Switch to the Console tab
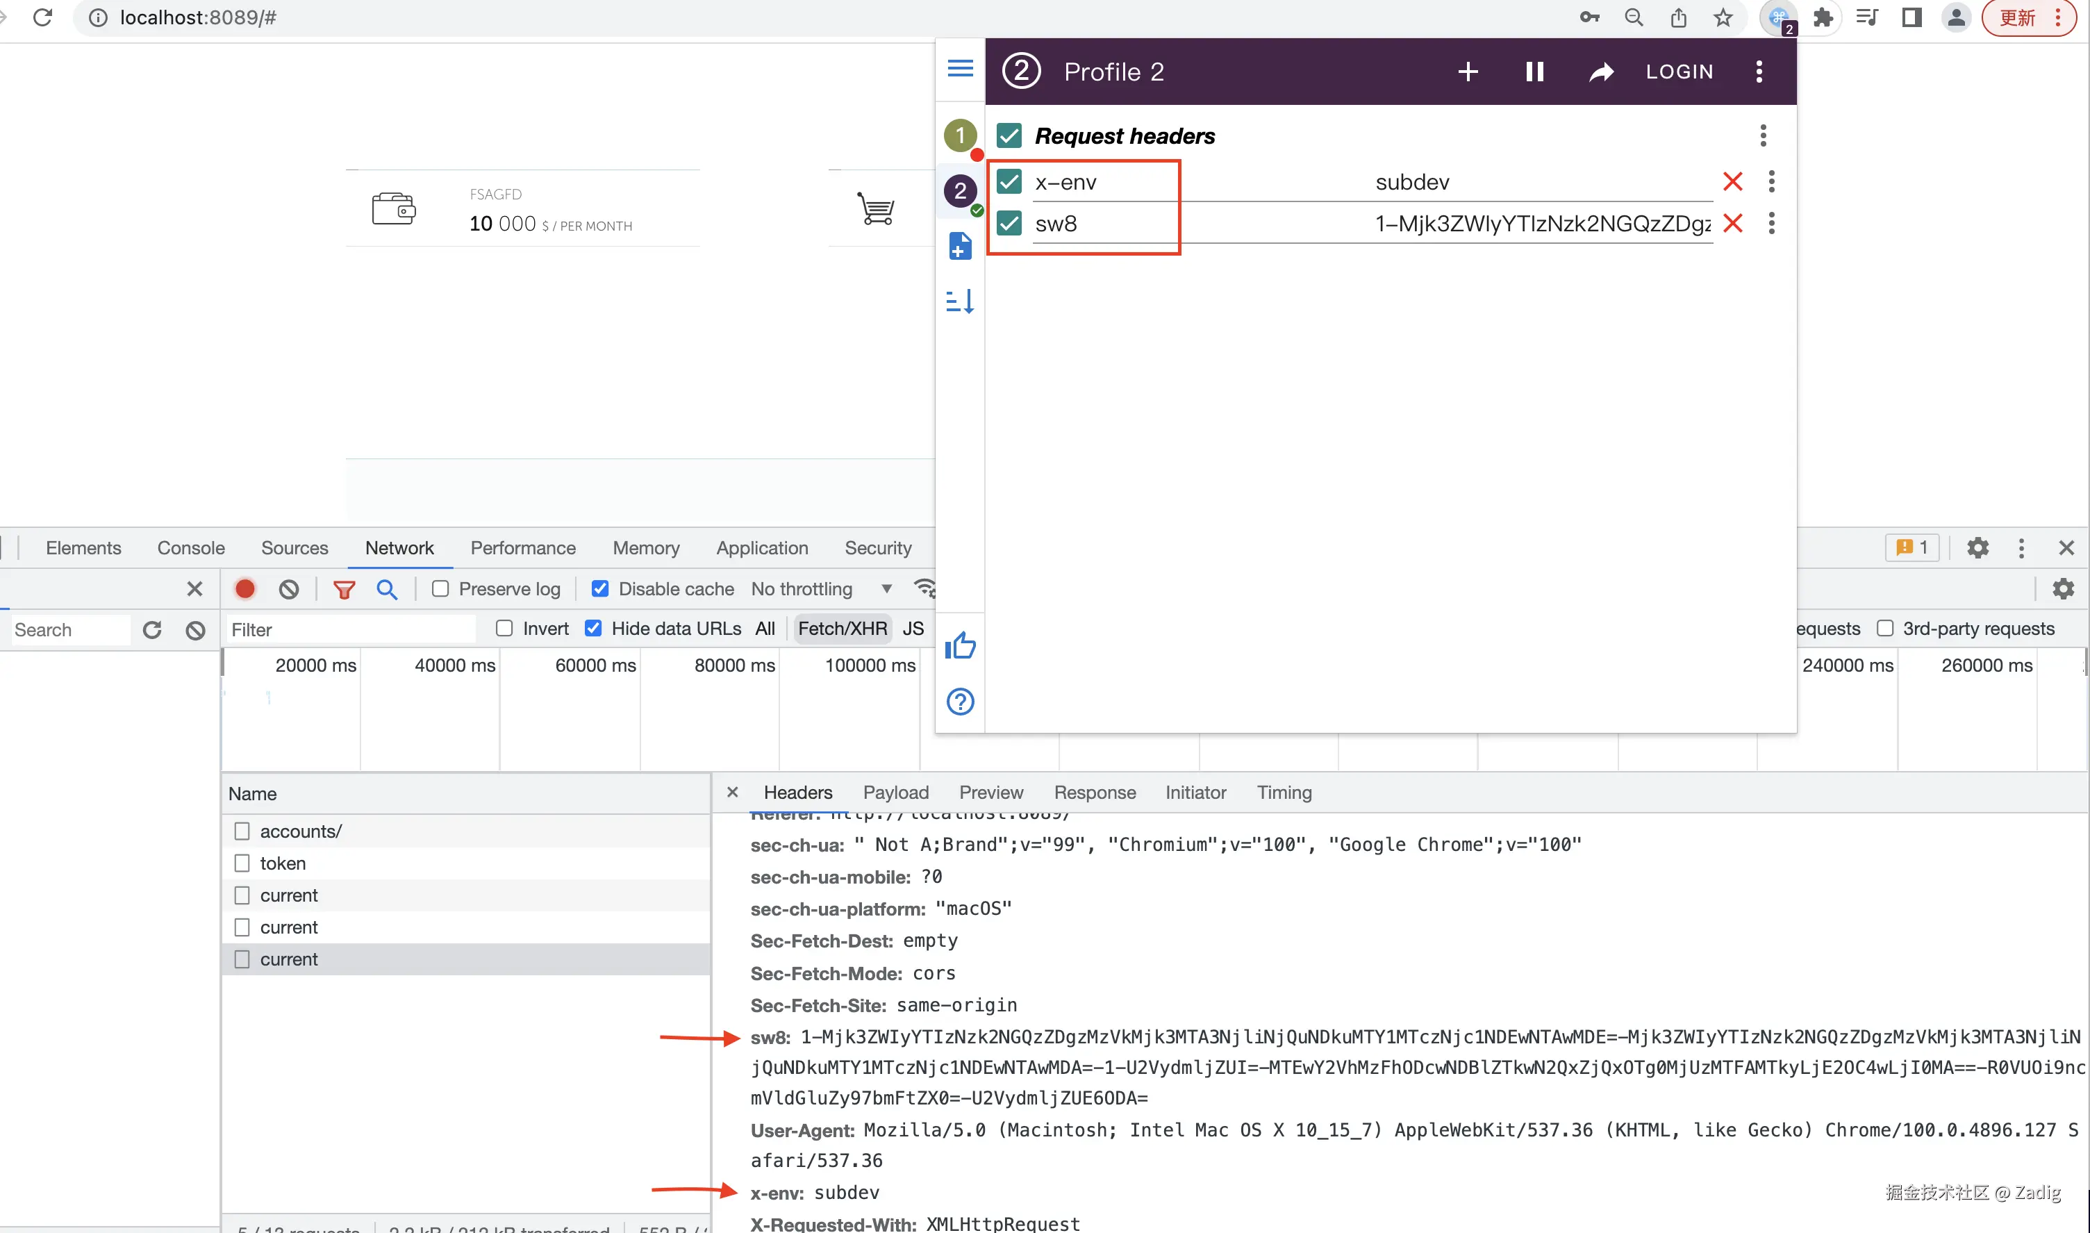 [x=191, y=547]
